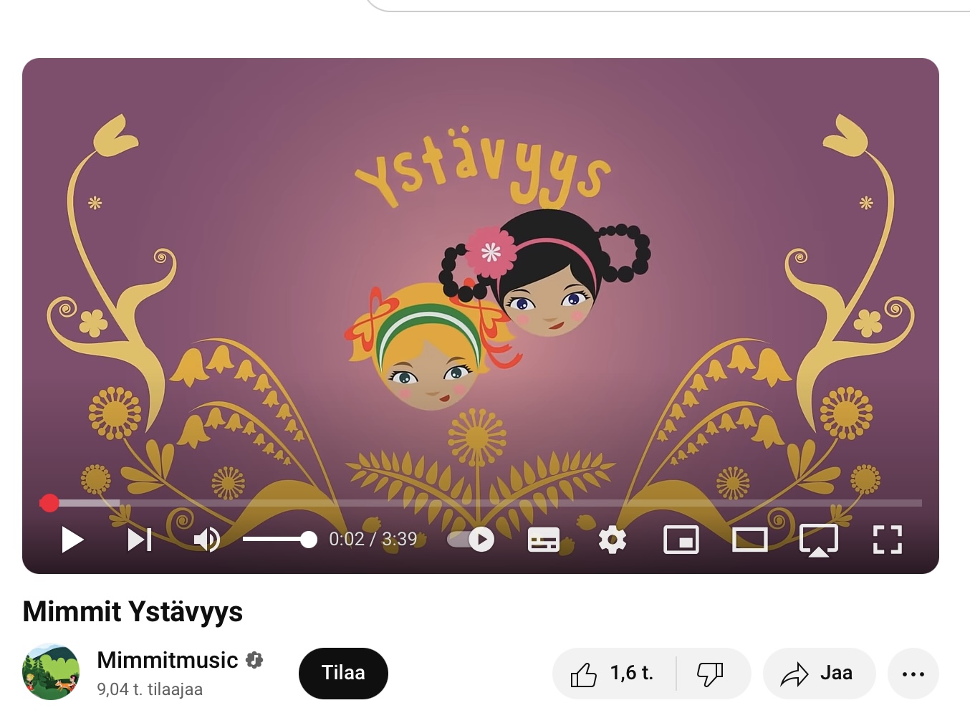Viewport: 970px width, 718px height.
Task: Seek to the middle of the video timeline
Action: (x=481, y=503)
